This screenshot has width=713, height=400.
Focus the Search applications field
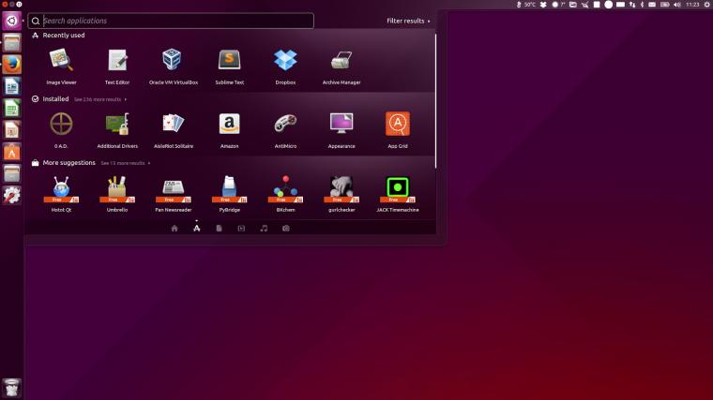171,21
